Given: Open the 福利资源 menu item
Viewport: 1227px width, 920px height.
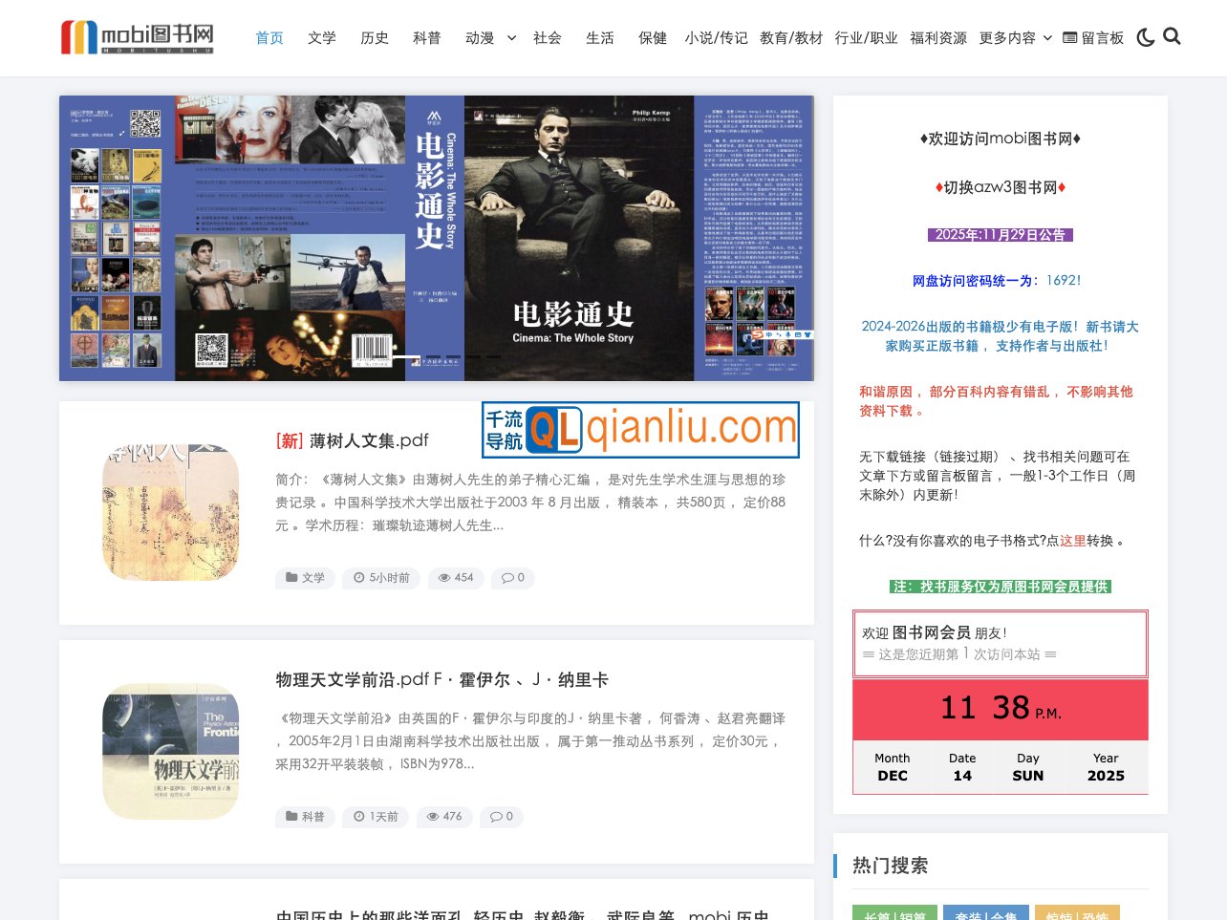Looking at the screenshot, I should pyautogui.click(x=937, y=38).
